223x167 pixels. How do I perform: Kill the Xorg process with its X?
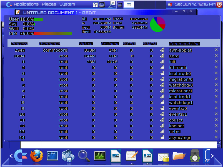click(x=216, y=55)
